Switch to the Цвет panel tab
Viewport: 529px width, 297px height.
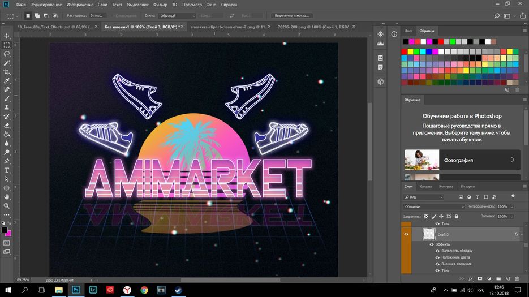408,31
